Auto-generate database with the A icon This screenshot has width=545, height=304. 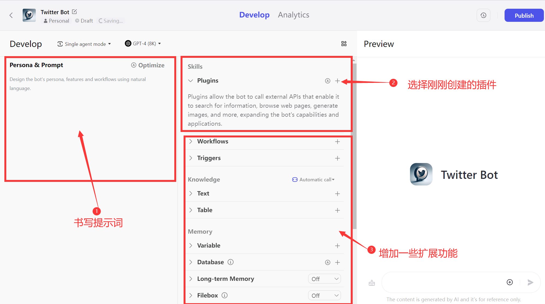[x=328, y=262]
